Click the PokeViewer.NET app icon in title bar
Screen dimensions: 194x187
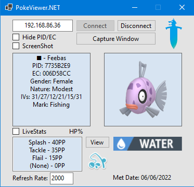tap(9, 7)
